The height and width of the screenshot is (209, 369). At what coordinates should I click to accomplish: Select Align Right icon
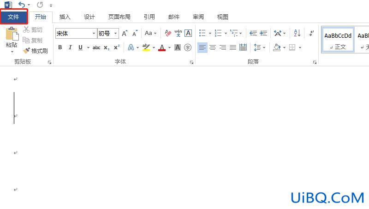coord(223,47)
